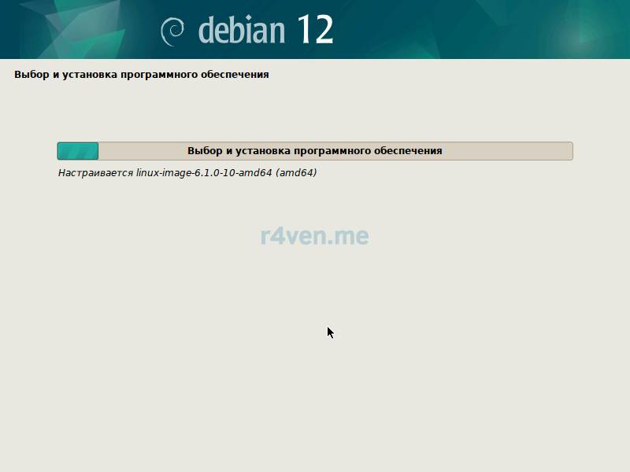Click the "debian" wordmark in the banner
The width and height of the screenshot is (630, 472).
241,30
